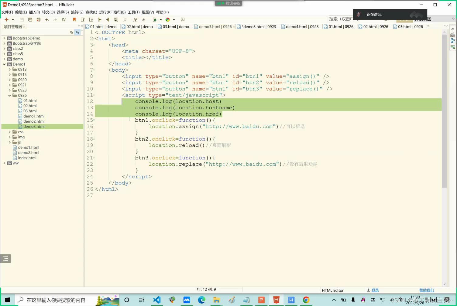457x306 pixels.
Task: Collapse the 0926 folder
Action: (10, 95)
